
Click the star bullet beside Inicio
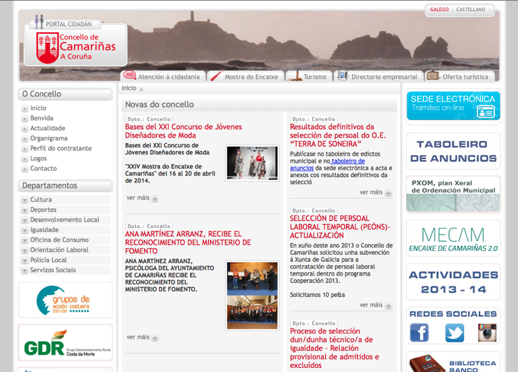24,109
